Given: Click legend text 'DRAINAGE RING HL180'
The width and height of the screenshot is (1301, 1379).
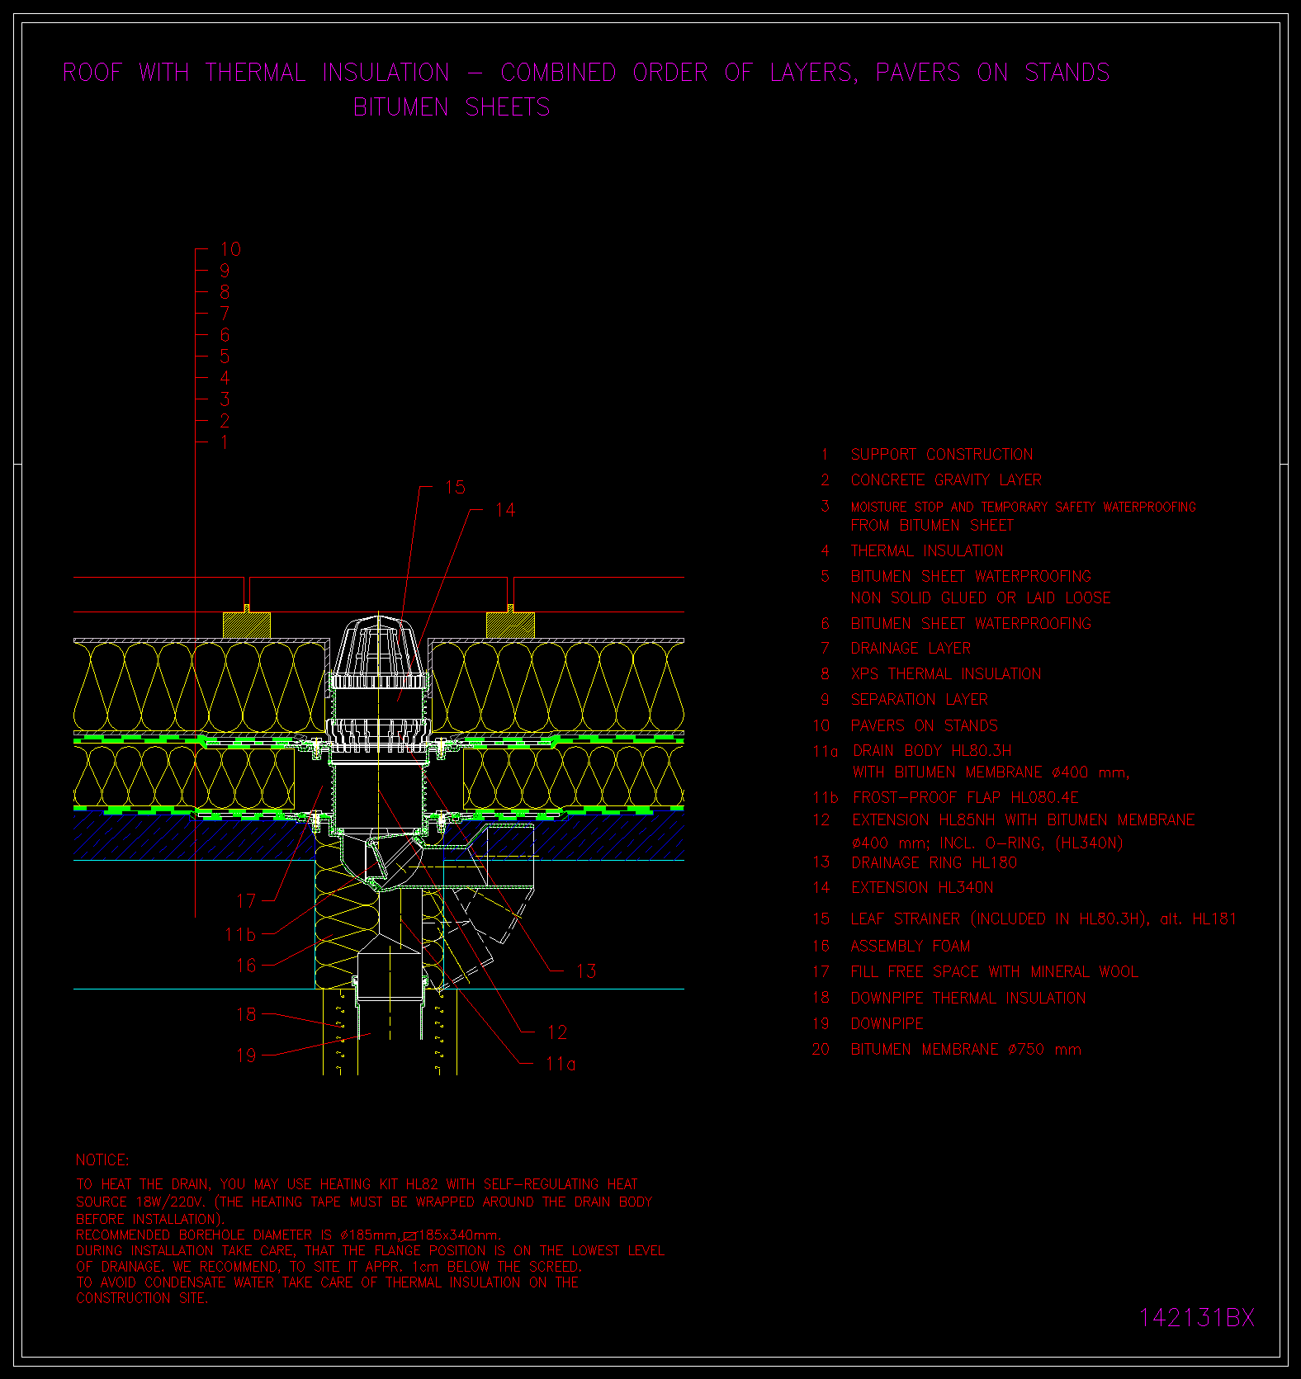Looking at the screenshot, I should click(934, 863).
